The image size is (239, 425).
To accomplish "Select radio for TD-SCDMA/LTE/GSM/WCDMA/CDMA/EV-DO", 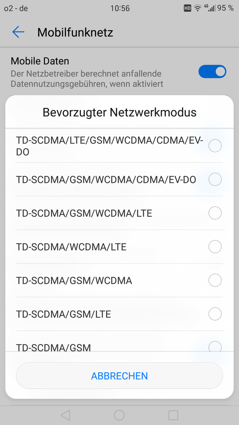I will pos(215,146).
